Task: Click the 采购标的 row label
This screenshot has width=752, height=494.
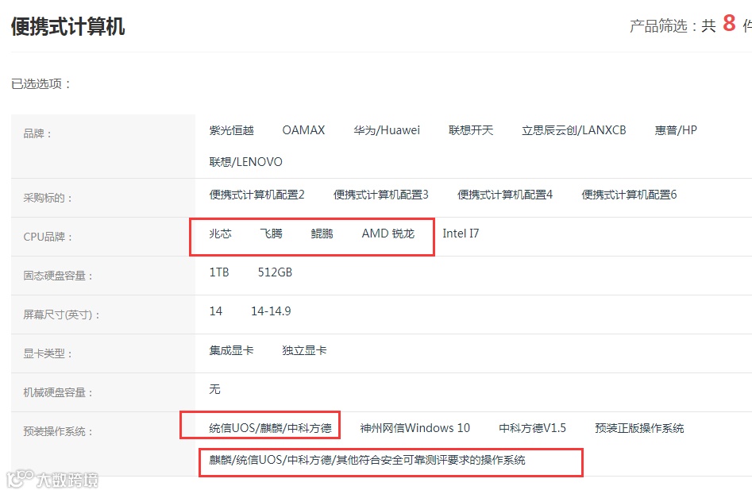Action: 48,198
